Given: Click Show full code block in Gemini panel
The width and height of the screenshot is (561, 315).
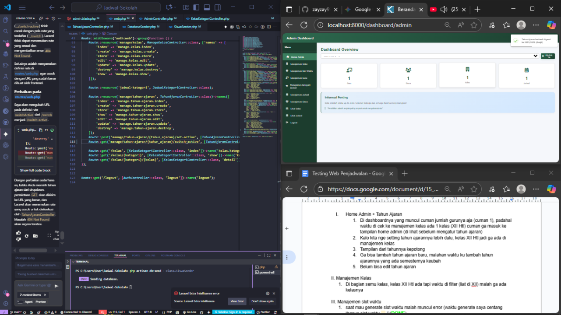Looking at the screenshot, I should coord(35,170).
